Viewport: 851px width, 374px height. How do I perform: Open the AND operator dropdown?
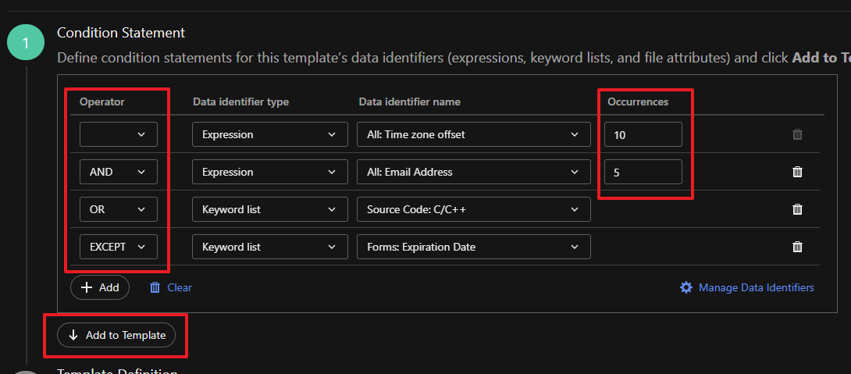[x=119, y=172]
